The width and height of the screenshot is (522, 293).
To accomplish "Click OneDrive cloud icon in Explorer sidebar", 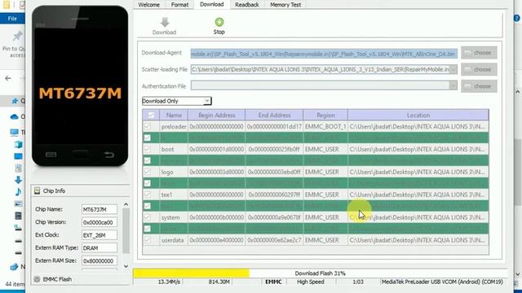I will pyautogui.click(x=15, y=116).
